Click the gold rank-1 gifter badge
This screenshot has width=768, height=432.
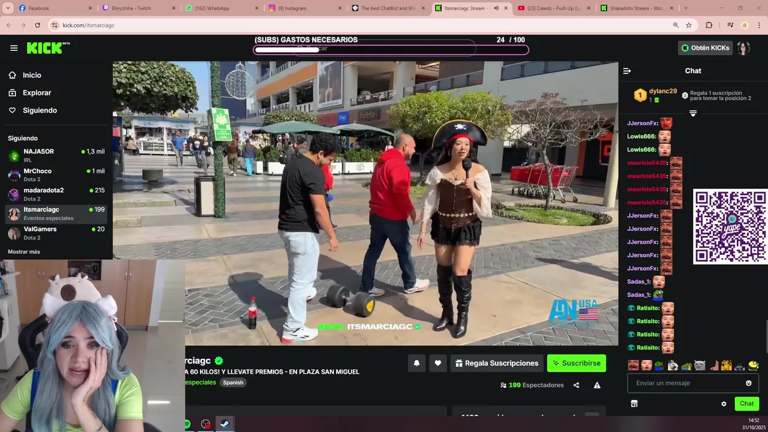pyautogui.click(x=640, y=95)
